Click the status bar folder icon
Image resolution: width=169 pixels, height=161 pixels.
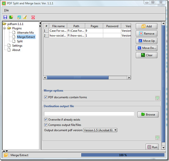click(x=6, y=155)
